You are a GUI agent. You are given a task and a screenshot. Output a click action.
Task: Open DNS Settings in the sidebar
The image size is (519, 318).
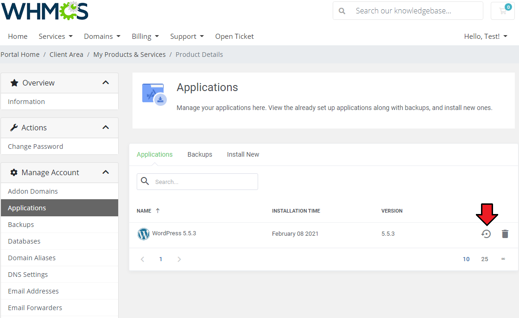(60, 275)
